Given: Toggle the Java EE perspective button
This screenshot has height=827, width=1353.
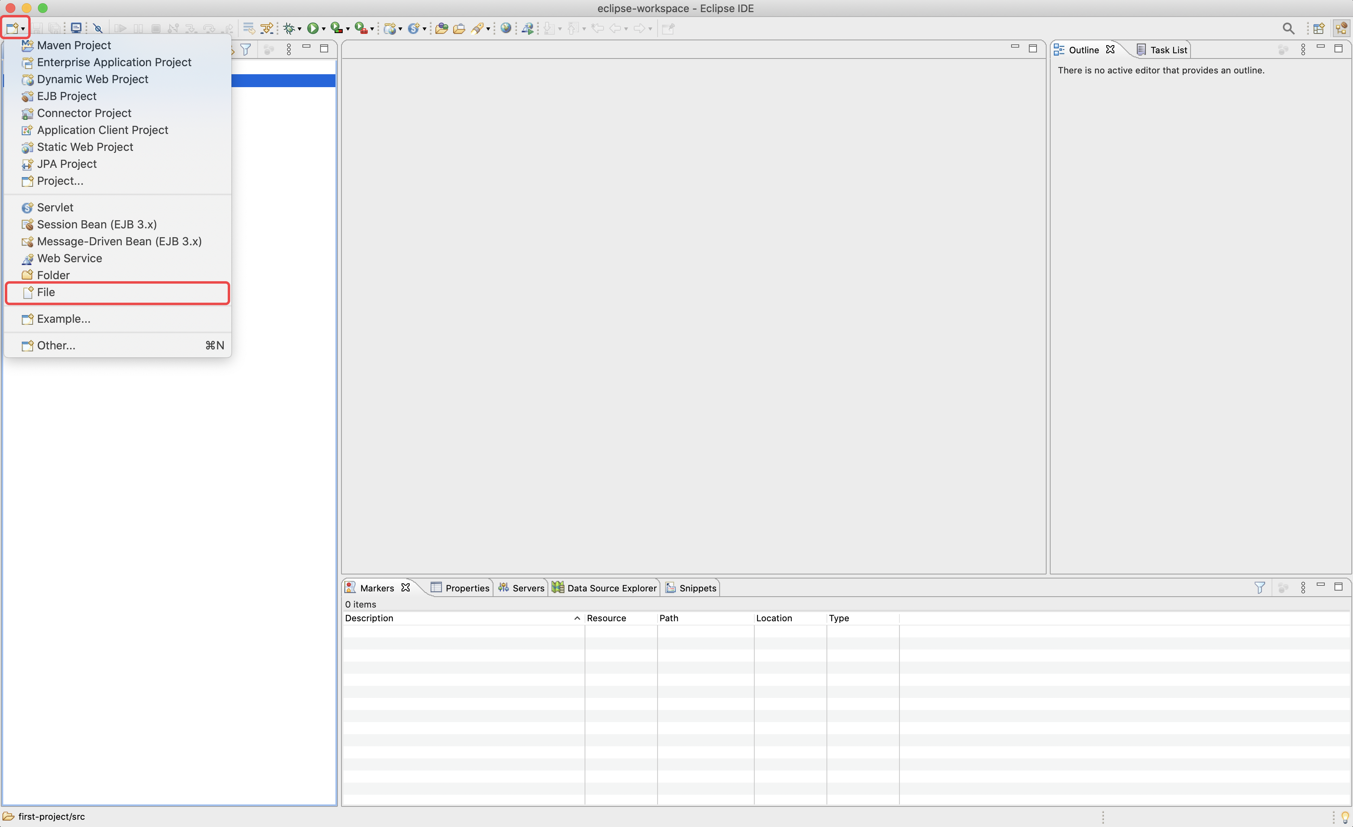Looking at the screenshot, I should (x=1341, y=28).
